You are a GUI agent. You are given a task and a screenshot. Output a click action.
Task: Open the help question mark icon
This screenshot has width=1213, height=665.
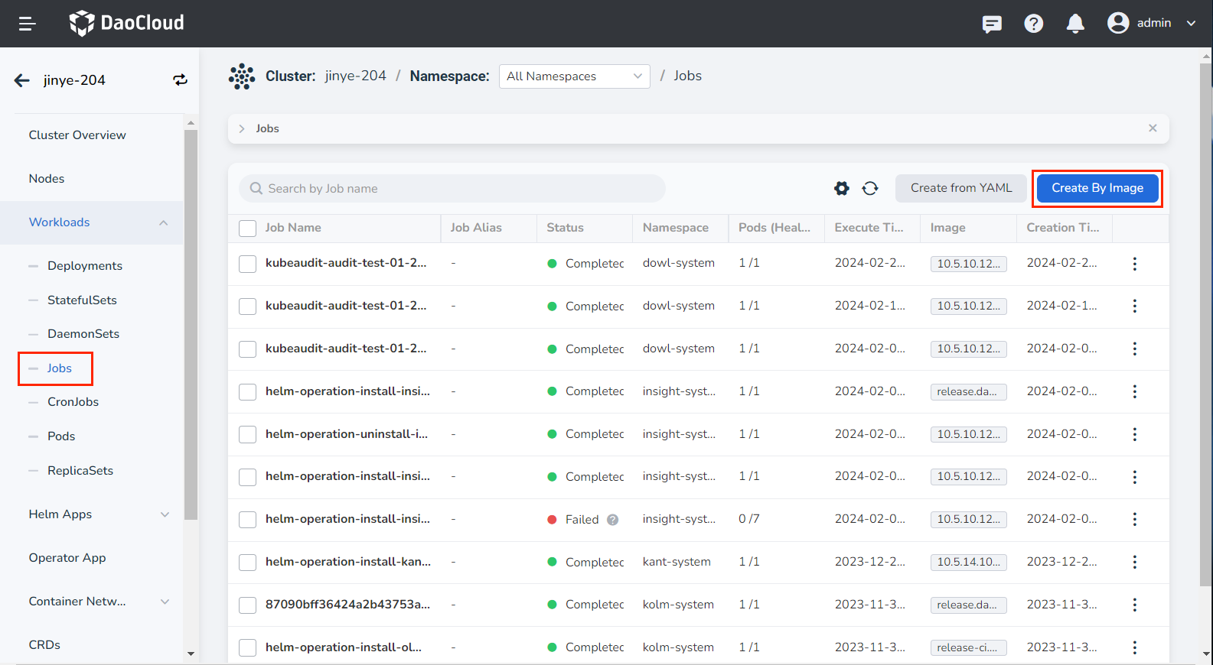[x=1033, y=24]
